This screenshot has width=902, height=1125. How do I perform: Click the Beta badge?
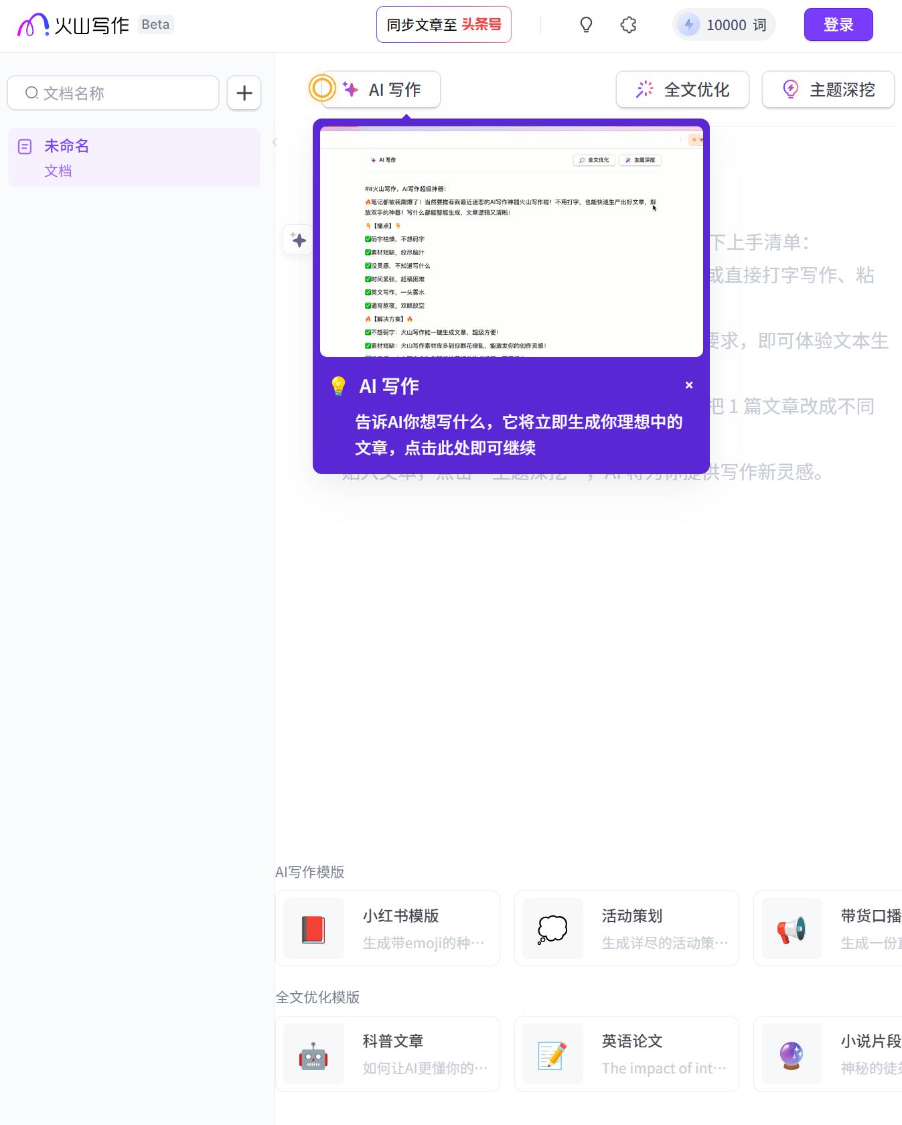tap(155, 25)
